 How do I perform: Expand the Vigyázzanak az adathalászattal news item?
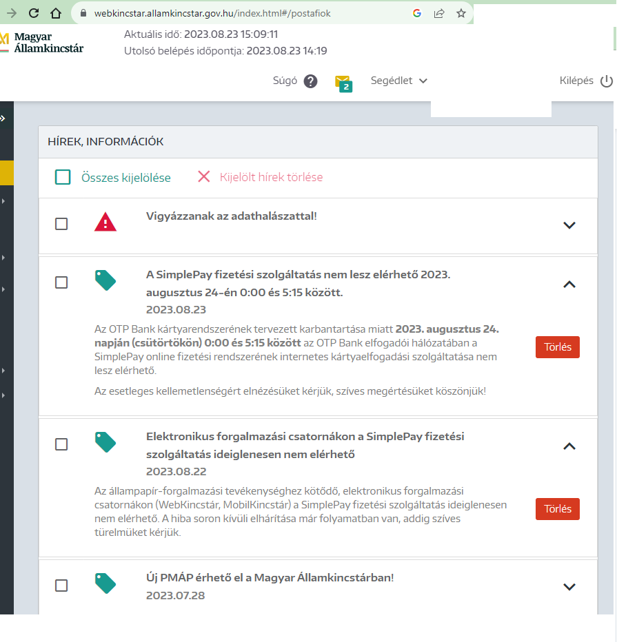(x=569, y=225)
